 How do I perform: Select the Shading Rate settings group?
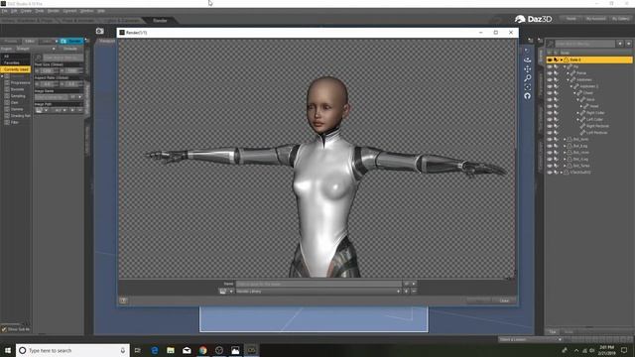pyautogui.click(x=17, y=116)
